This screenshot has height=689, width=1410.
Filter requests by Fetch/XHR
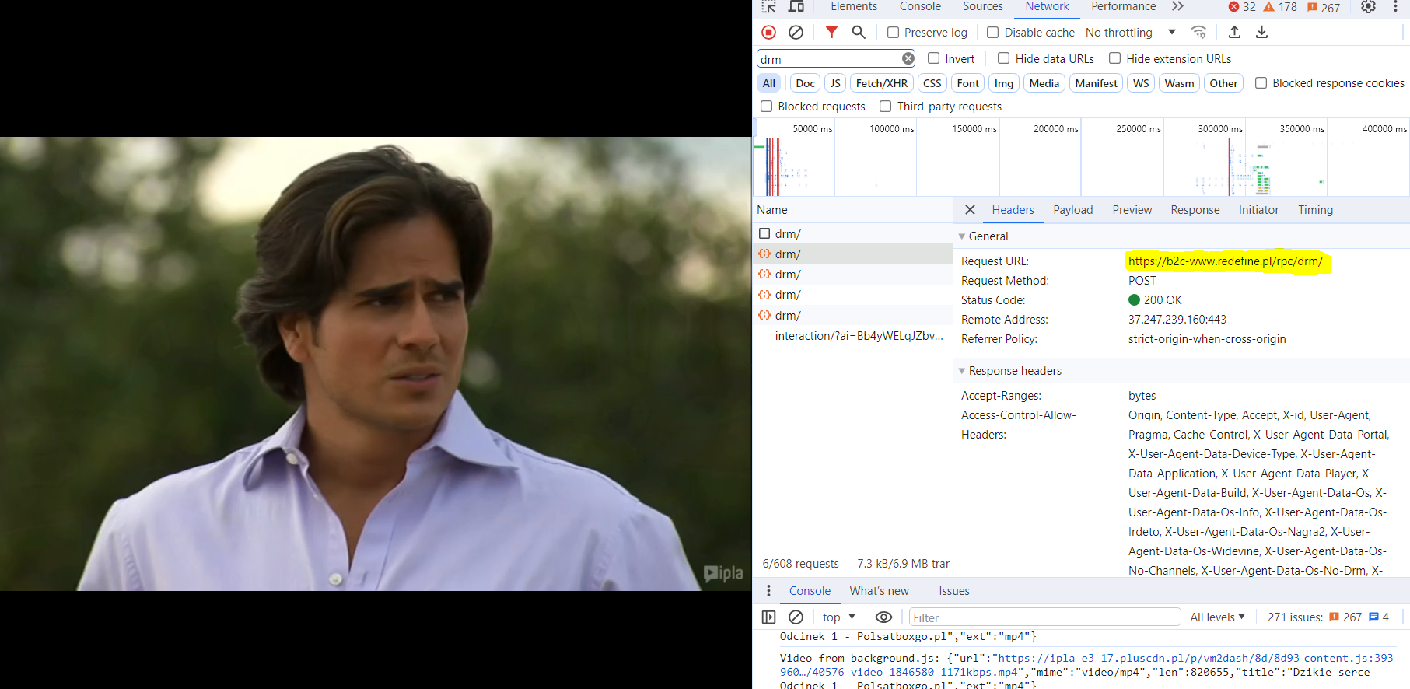pyautogui.click(x=881, y=83)
